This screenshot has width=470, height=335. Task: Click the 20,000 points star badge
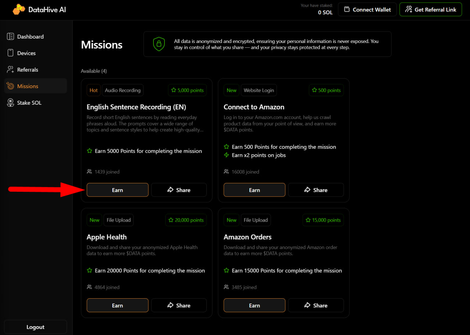(x=186, y=220)
